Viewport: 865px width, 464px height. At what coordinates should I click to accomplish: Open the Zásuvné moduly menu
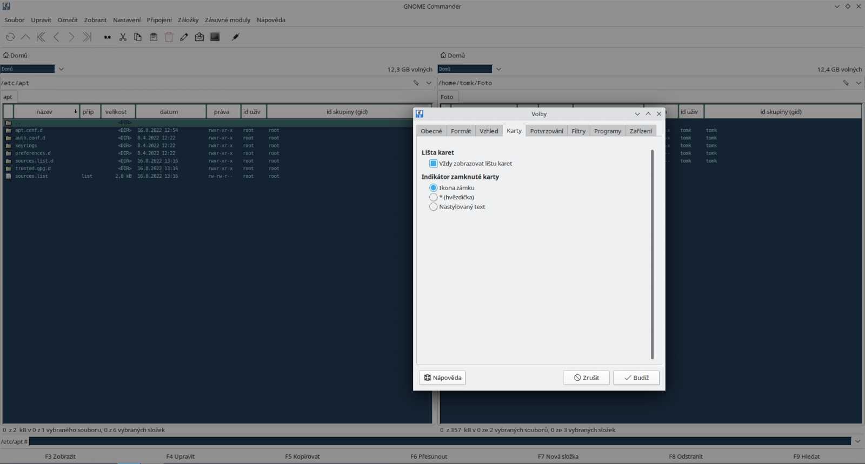(228, 20)
